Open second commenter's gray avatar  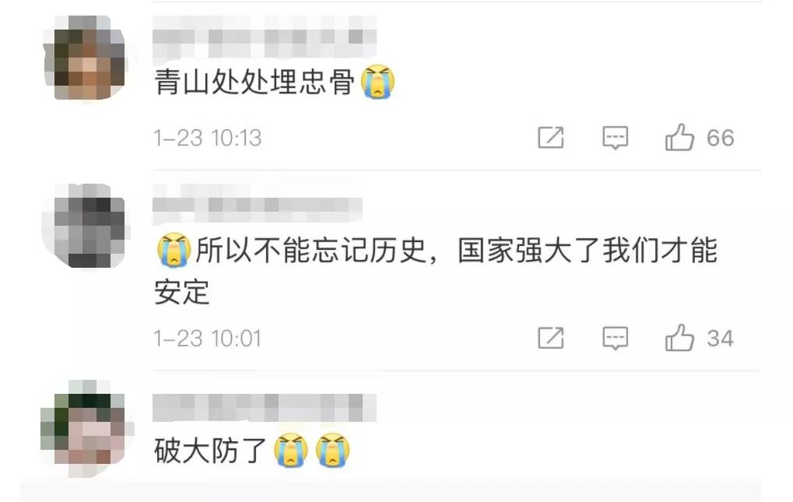point(85,226)
